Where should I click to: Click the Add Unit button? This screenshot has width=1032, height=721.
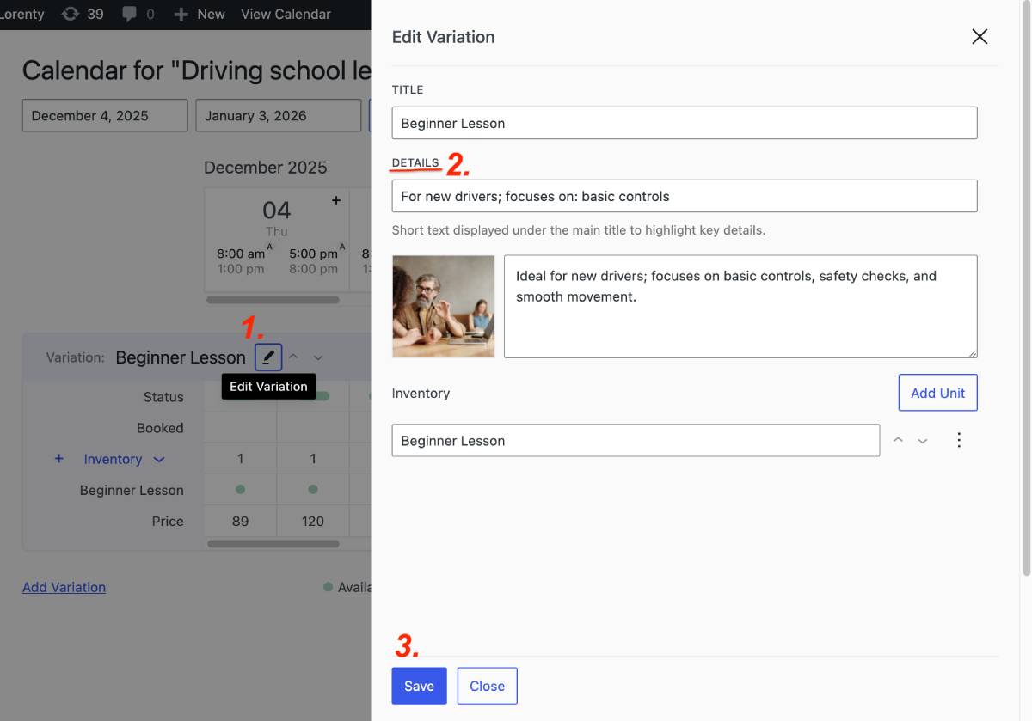[937, 393]
